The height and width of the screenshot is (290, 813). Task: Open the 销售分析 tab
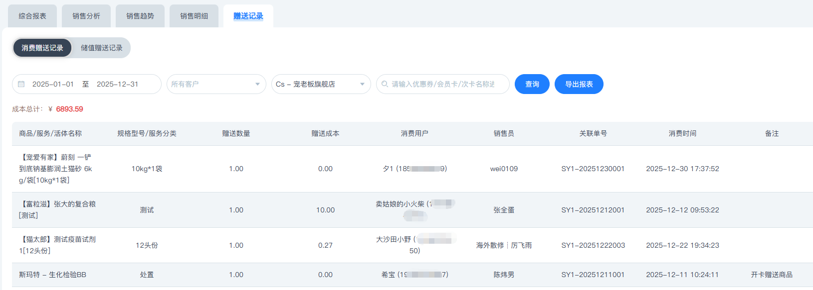(x=86, y=16)
